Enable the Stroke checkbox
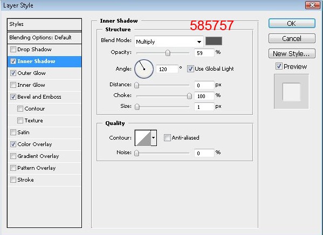 point(13,180)
